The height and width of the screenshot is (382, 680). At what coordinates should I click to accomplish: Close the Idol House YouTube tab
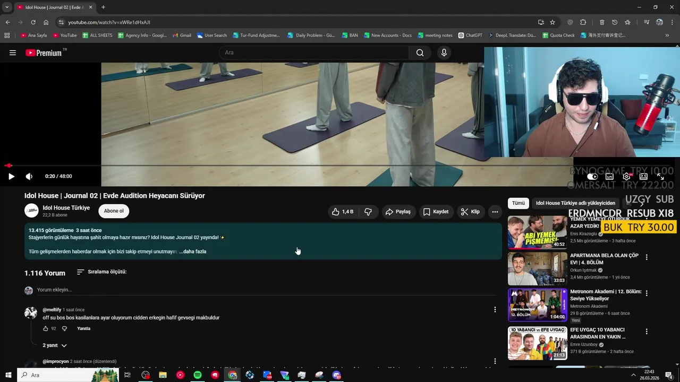90,7
